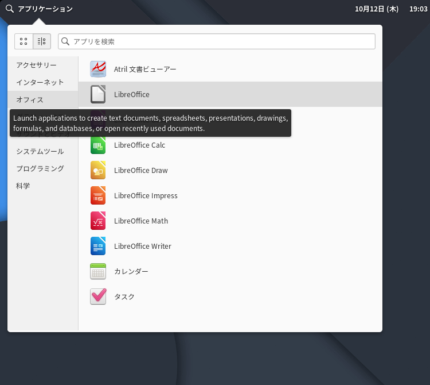The image size is (430, 385).
Task: Click the カレンダー label text
Action: click(x=131, y=271)
